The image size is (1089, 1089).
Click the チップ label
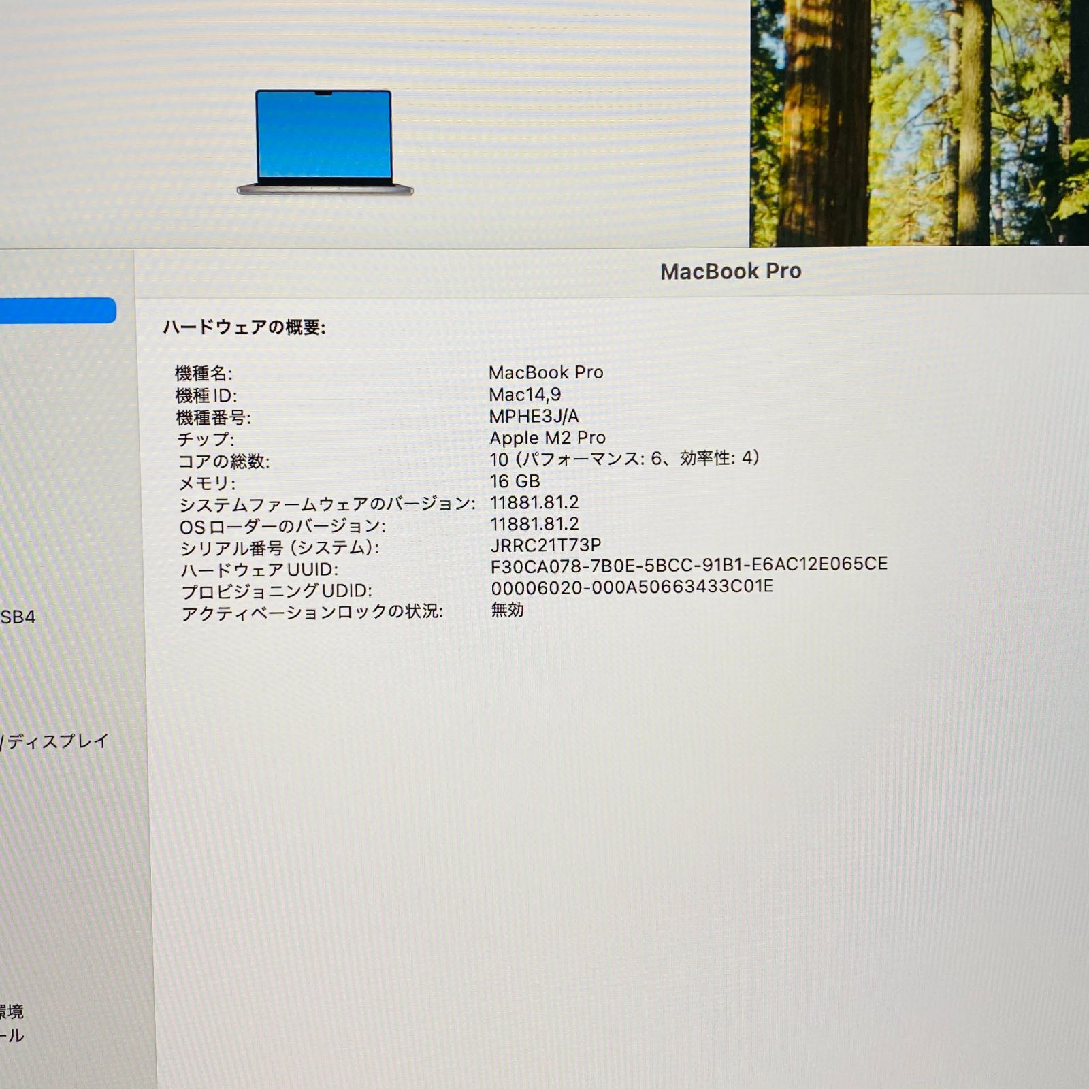(x=206, y=439)
